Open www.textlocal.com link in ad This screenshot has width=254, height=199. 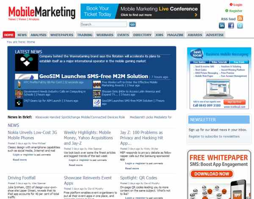(x=235, y=107)
